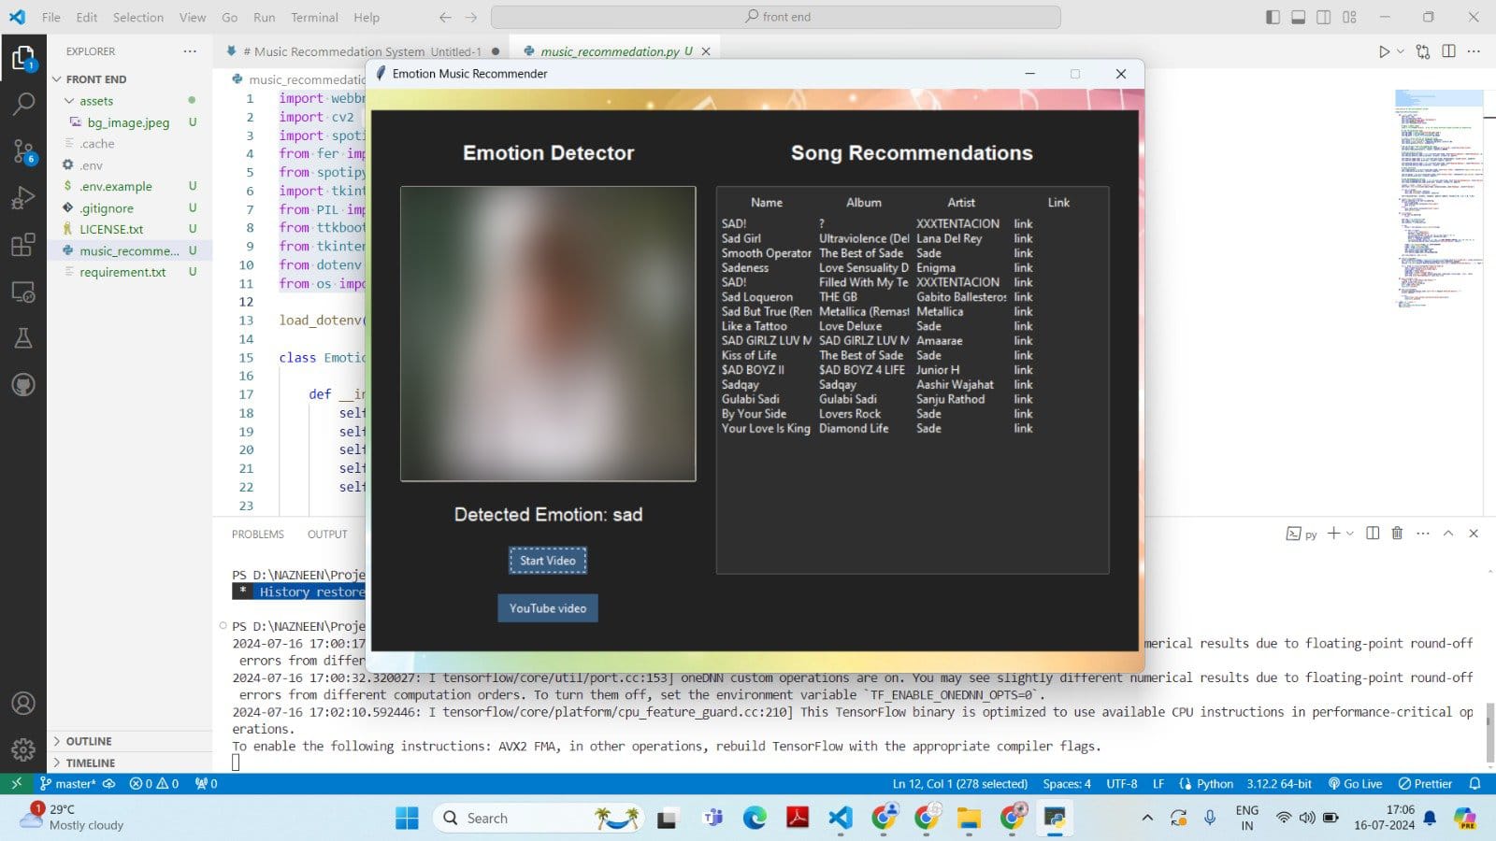
Task: Open editor More Actions ellipsis
Action: [1474, 51]
